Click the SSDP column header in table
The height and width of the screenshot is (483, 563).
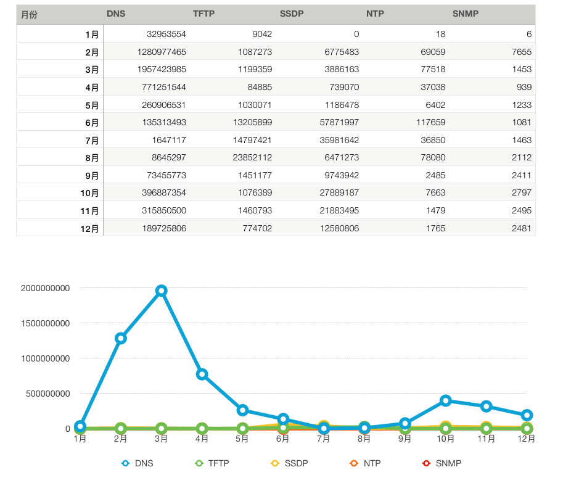[291, 14]
